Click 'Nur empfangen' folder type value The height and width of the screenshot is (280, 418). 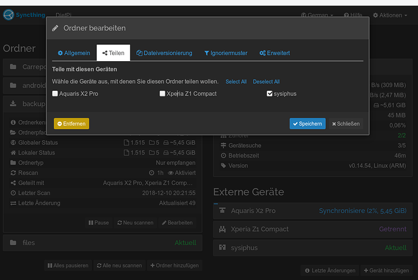176,162
